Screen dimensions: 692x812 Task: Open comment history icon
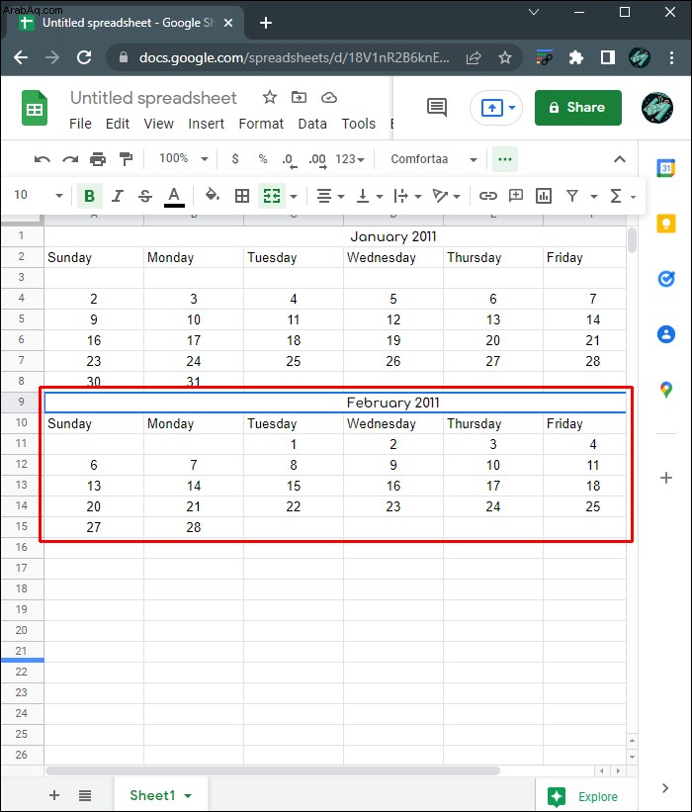437,107
